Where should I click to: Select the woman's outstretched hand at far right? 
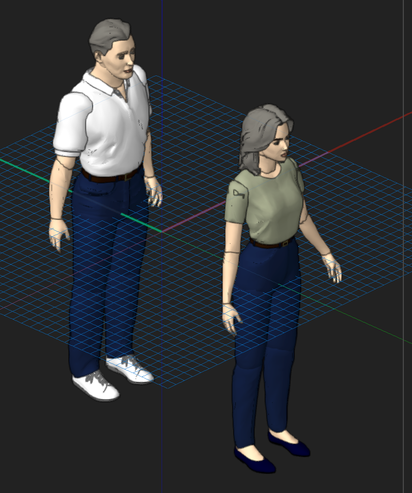click(332, 268)
